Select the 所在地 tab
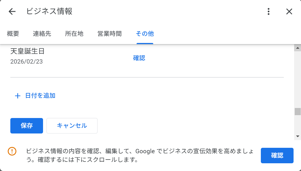This screenshot has height=171, width=301. point(74,34)
